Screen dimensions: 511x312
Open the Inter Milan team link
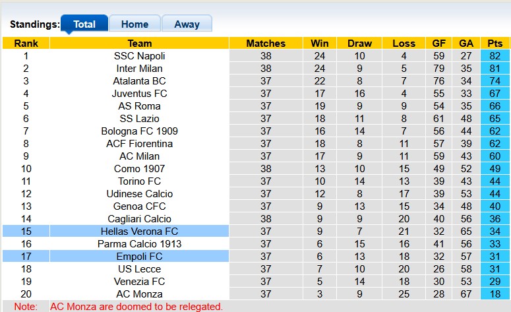139,69
